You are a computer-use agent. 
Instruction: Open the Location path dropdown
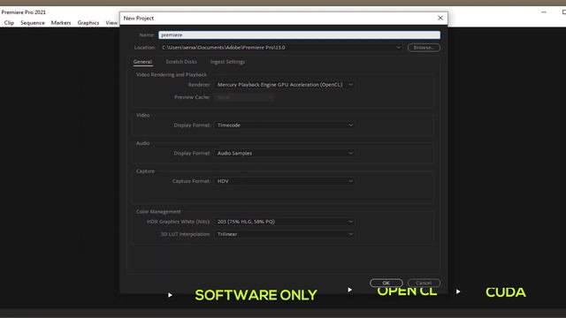pos(281,48)
